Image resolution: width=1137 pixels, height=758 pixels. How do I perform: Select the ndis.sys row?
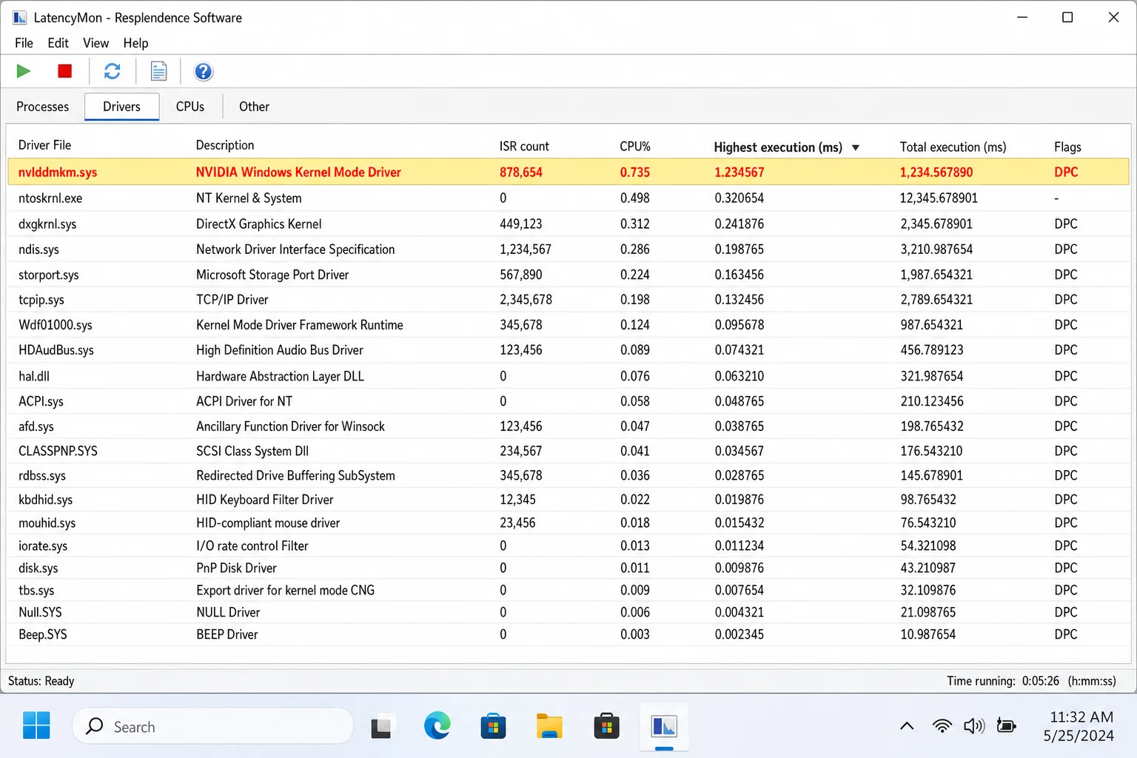click(568, 249)
